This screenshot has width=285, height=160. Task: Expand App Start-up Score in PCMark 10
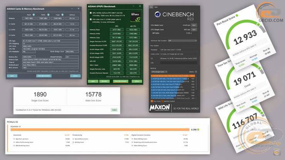(x=14, y=139)
